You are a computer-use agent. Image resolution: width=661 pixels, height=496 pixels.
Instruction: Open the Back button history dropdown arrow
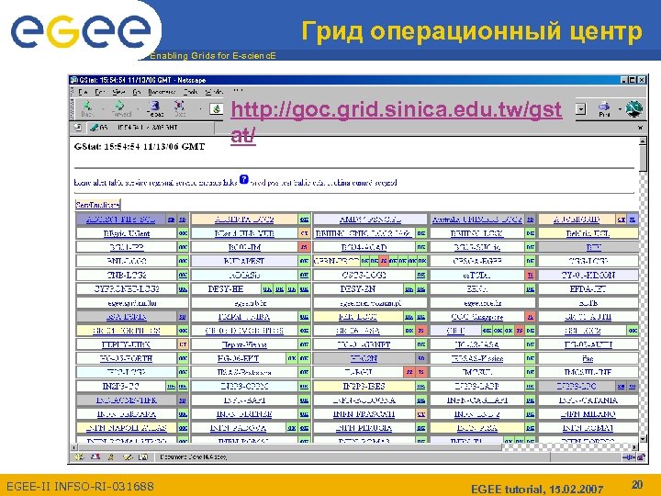(103, 109)
